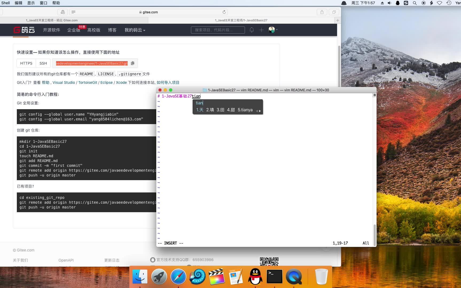Expand 我的码云 dropdown
This screenshot has height=288, width=461.
[x=135, y=30]
